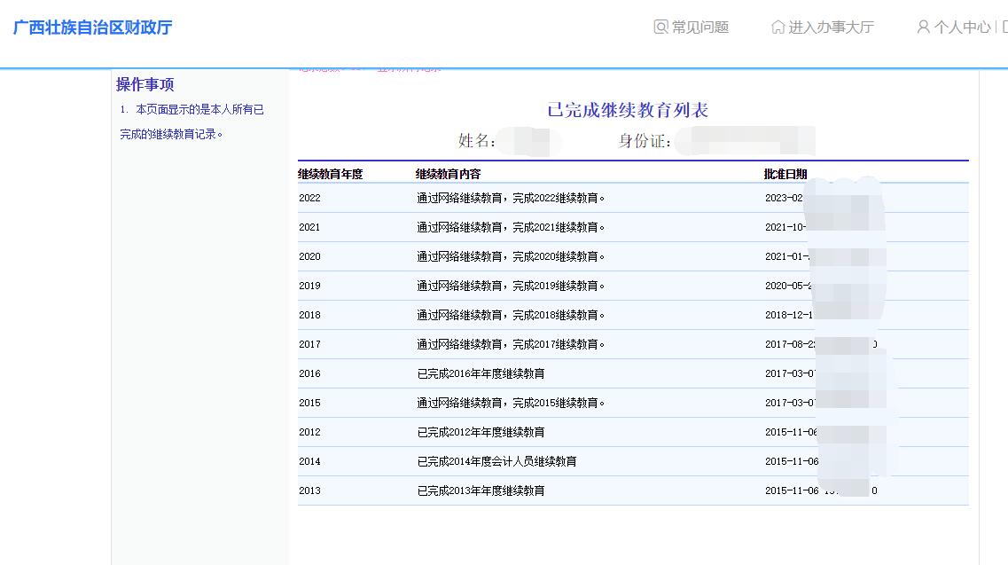Image resolution: width=1008 pixels, height=565 pixels.
Task: Open the 个人中心 menu text
Action: (962, 27)
